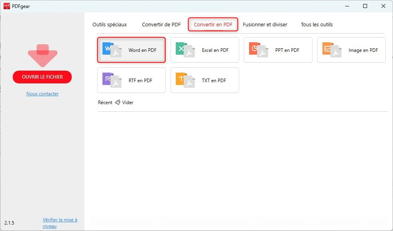Select the Excel en PDF tool
393x231 pixels.
pos(204,49)
